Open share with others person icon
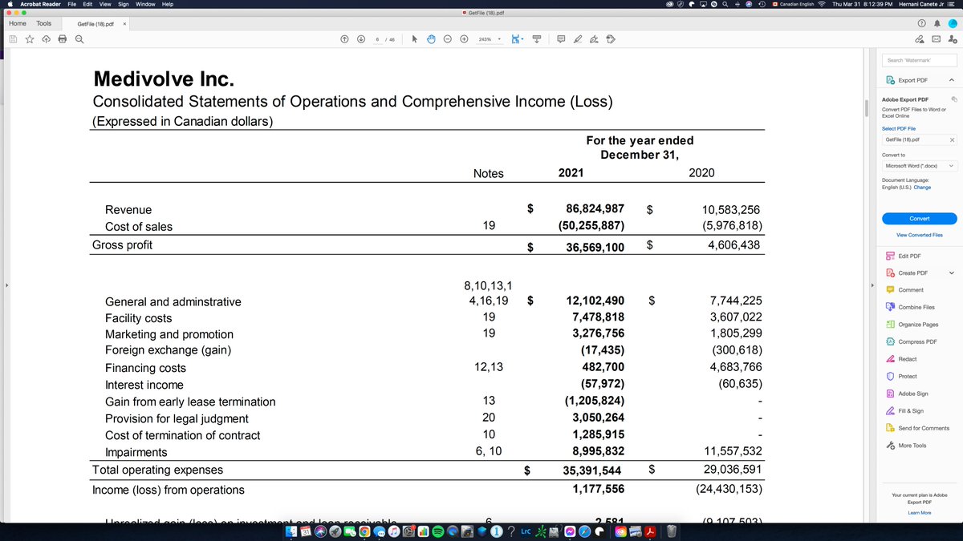This screenshot has height=541, width=963. click(x=951, y=38)
